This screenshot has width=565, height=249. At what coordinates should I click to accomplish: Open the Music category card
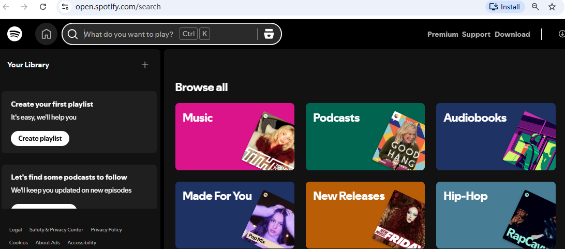234,137
